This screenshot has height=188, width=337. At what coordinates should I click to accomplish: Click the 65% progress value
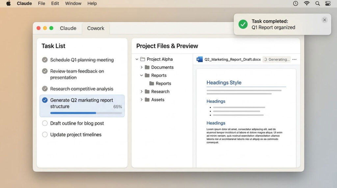[x=117, y=107]
